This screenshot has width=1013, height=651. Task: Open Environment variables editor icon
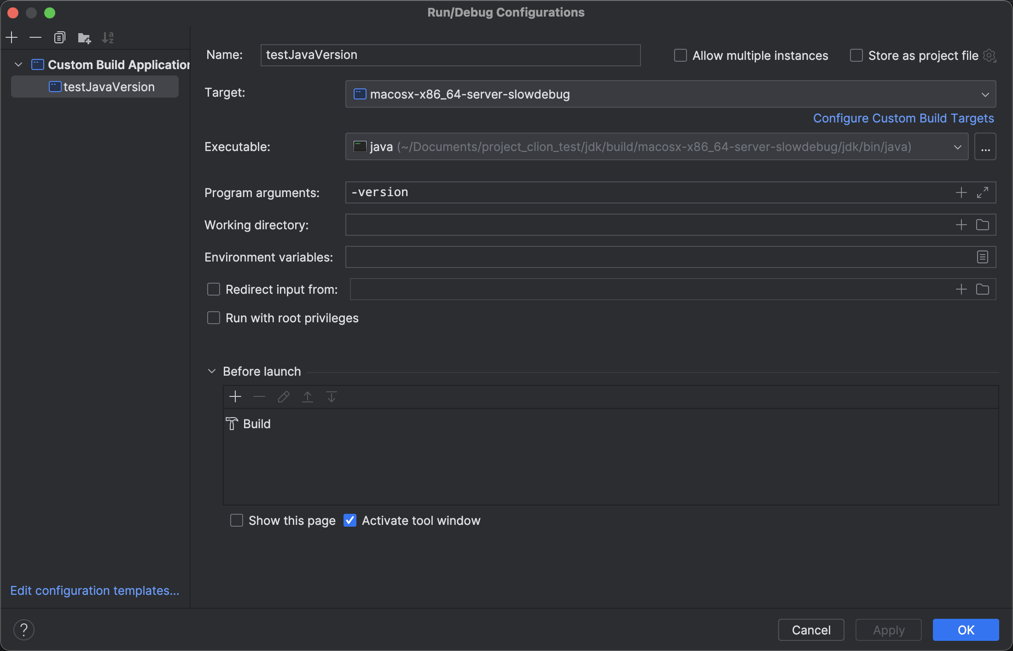pyautogui.click(x=983, y=257)
